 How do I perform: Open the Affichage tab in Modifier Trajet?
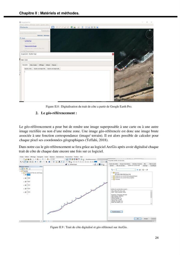pos(41,65)
